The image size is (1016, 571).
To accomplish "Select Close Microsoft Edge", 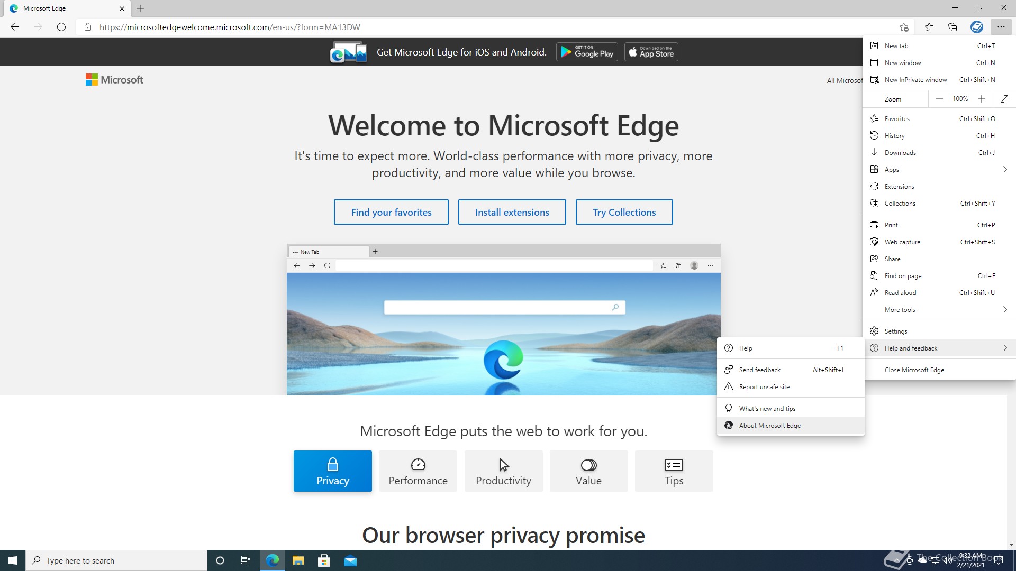I will click(x=939, y=370).
